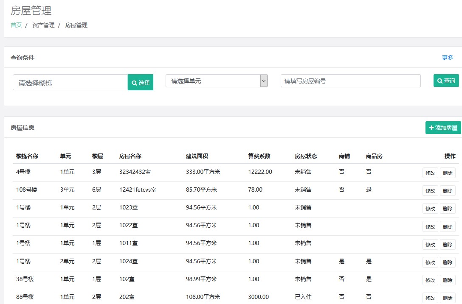Delete room 32342432室 in 4号楼

(448, 173)
